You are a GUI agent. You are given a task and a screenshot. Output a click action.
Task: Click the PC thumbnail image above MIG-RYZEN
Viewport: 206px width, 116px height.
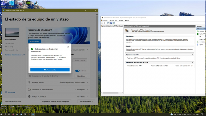[12, 32]
